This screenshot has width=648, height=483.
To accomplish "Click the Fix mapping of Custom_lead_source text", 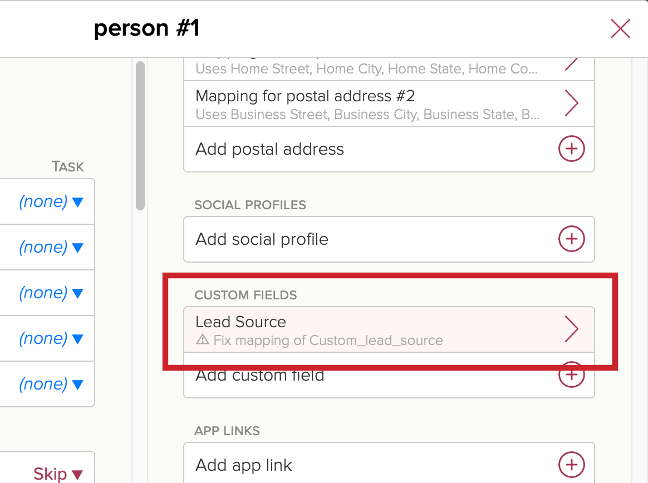I will (328, 340).
